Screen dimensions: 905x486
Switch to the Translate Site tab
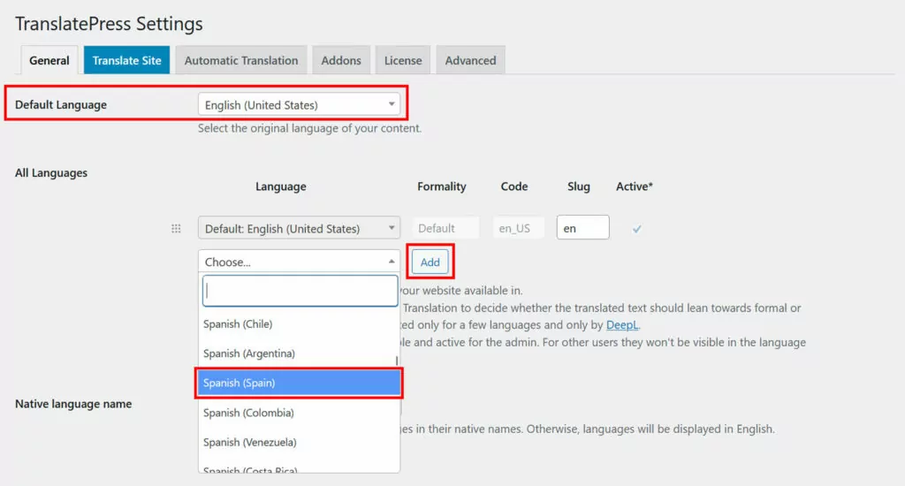(126, 60)
